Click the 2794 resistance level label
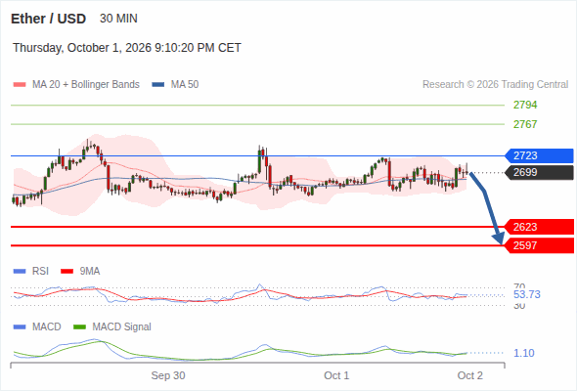This screenshot has width=577, height=391. coord(525,105)
